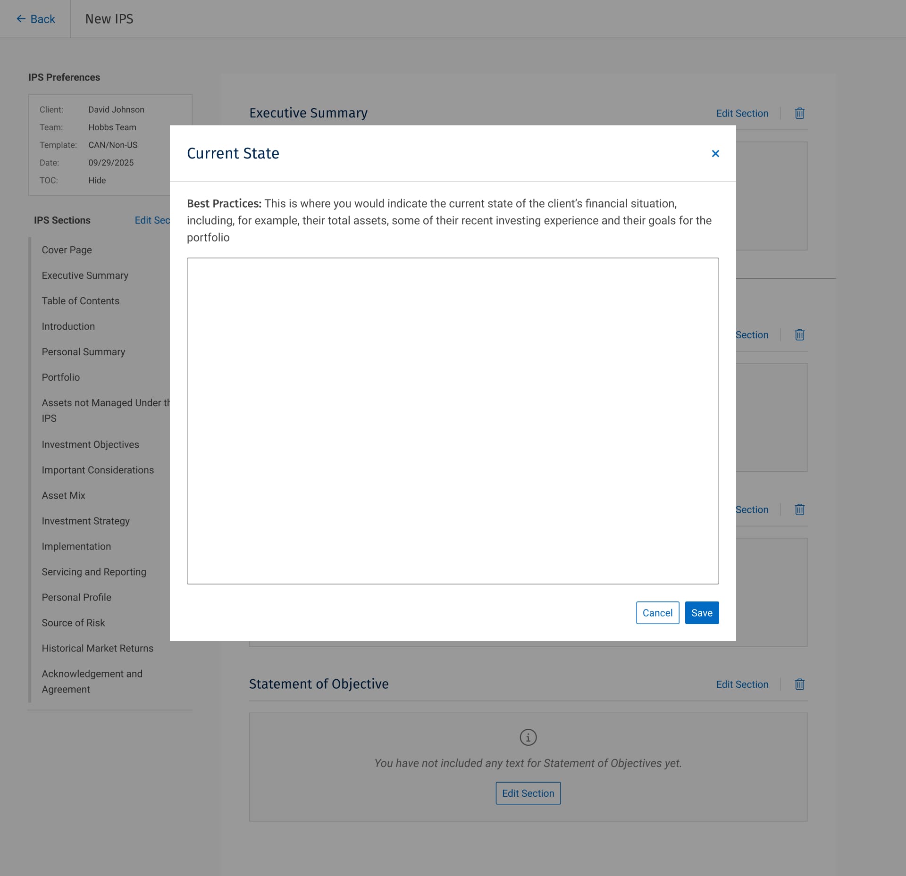Jump to Source of Risk section

coord(73,623)
